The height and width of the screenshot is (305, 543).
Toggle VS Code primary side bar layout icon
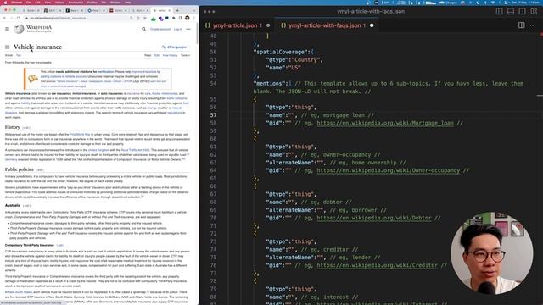pos(500,11)
